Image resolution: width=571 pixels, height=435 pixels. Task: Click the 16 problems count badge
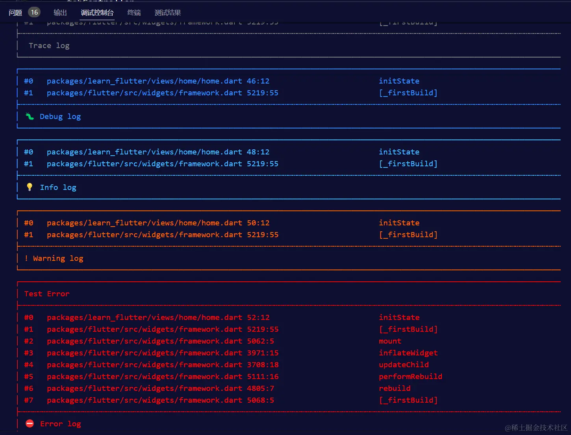pyautogui.click(x=34, y=12)
